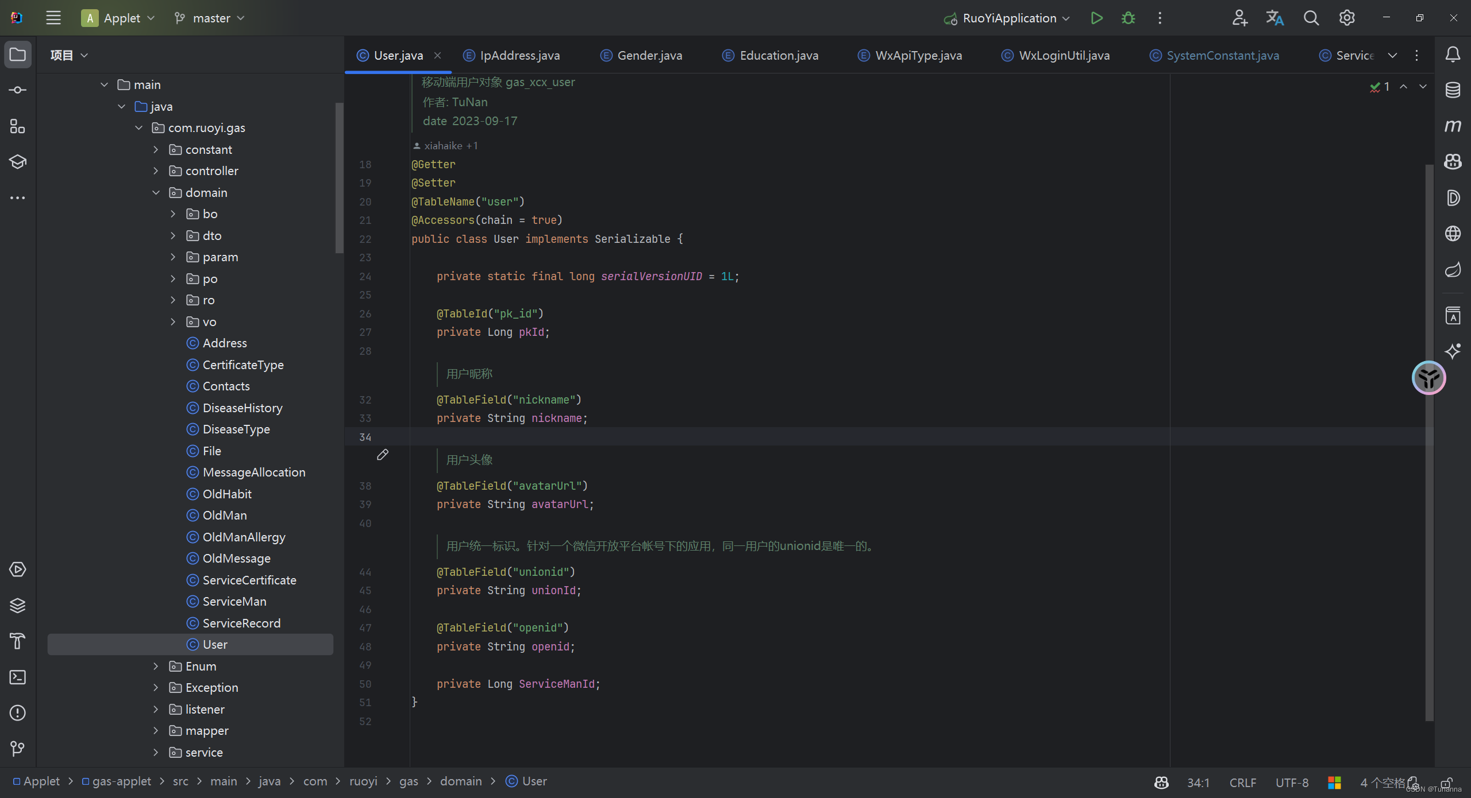Run RuoYiApplication with the green play icon
The width and height of the screenshot is (1471, 798).
(x=1096, y=18)
